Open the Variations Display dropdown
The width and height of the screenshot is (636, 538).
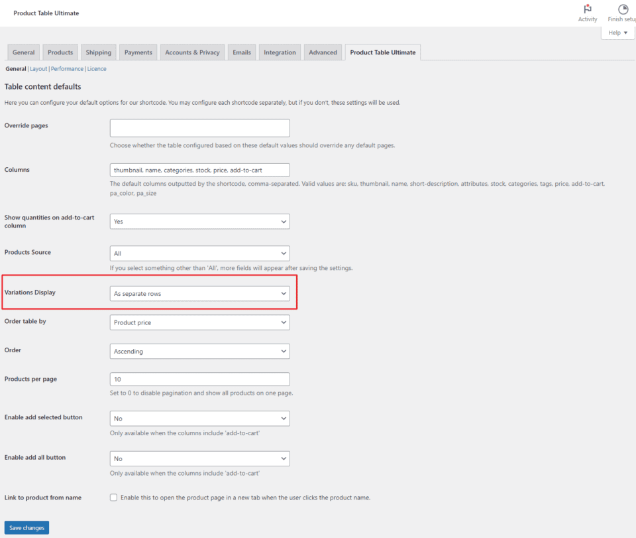click(199, 293)
